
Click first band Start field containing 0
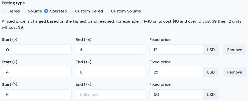[36, 50]
